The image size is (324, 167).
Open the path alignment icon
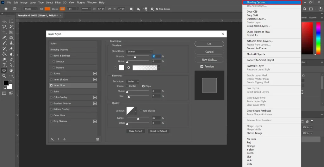[139, 9]
